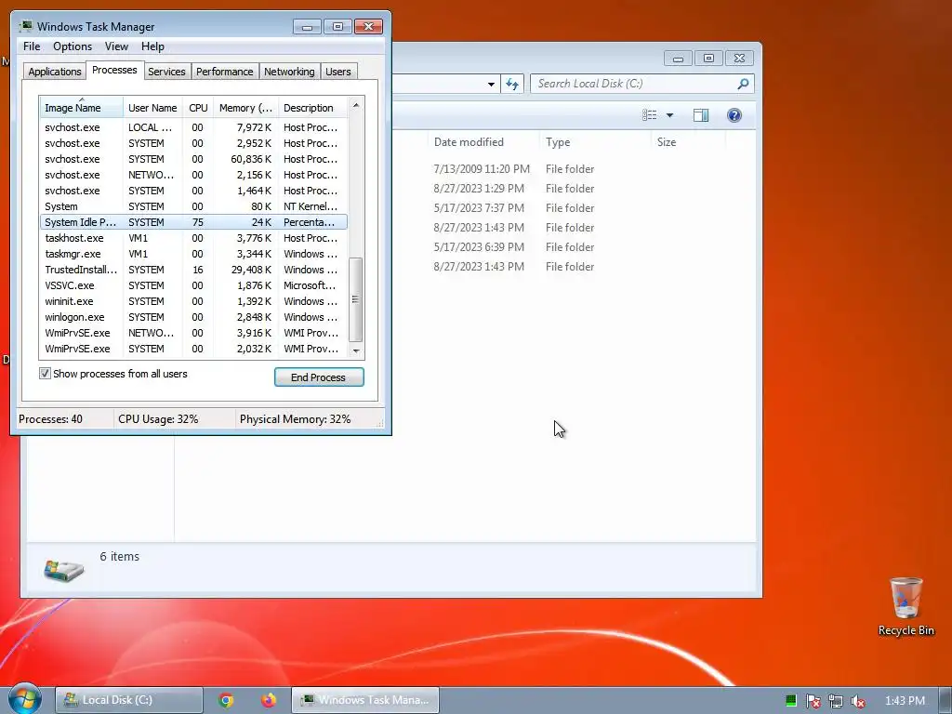
Task: Click the process list scrollbar thumb
Action: (356, 300)
